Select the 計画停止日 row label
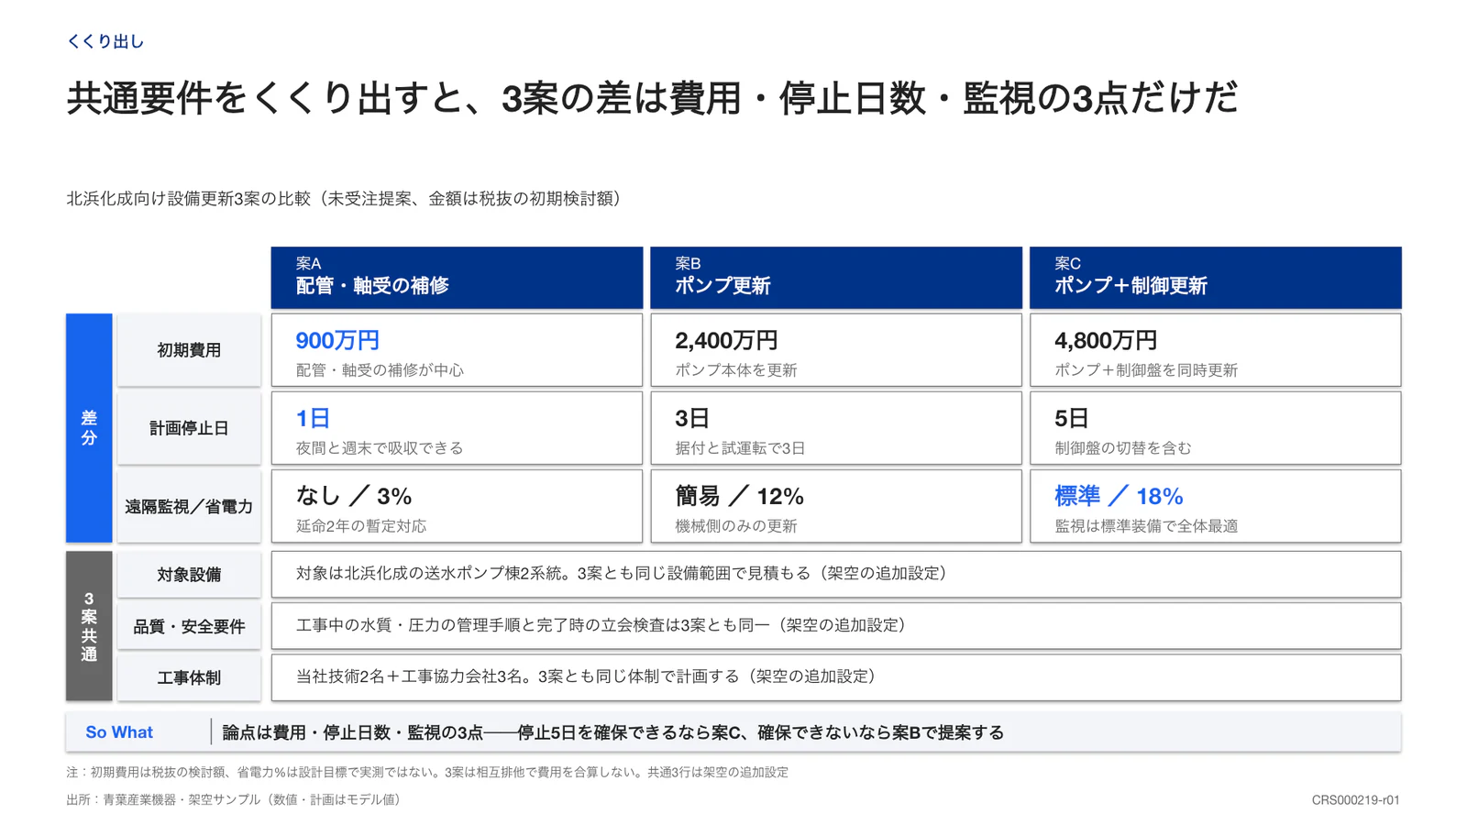The width and height of the screenshot is (1467, 825). [189, 428]
